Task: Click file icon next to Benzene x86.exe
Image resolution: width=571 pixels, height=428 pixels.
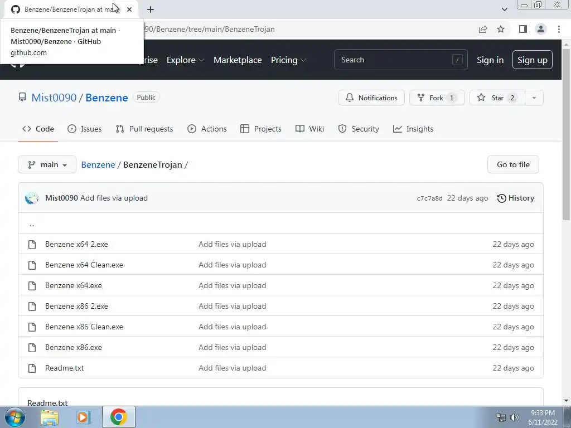Action: (x=32, y=348)
